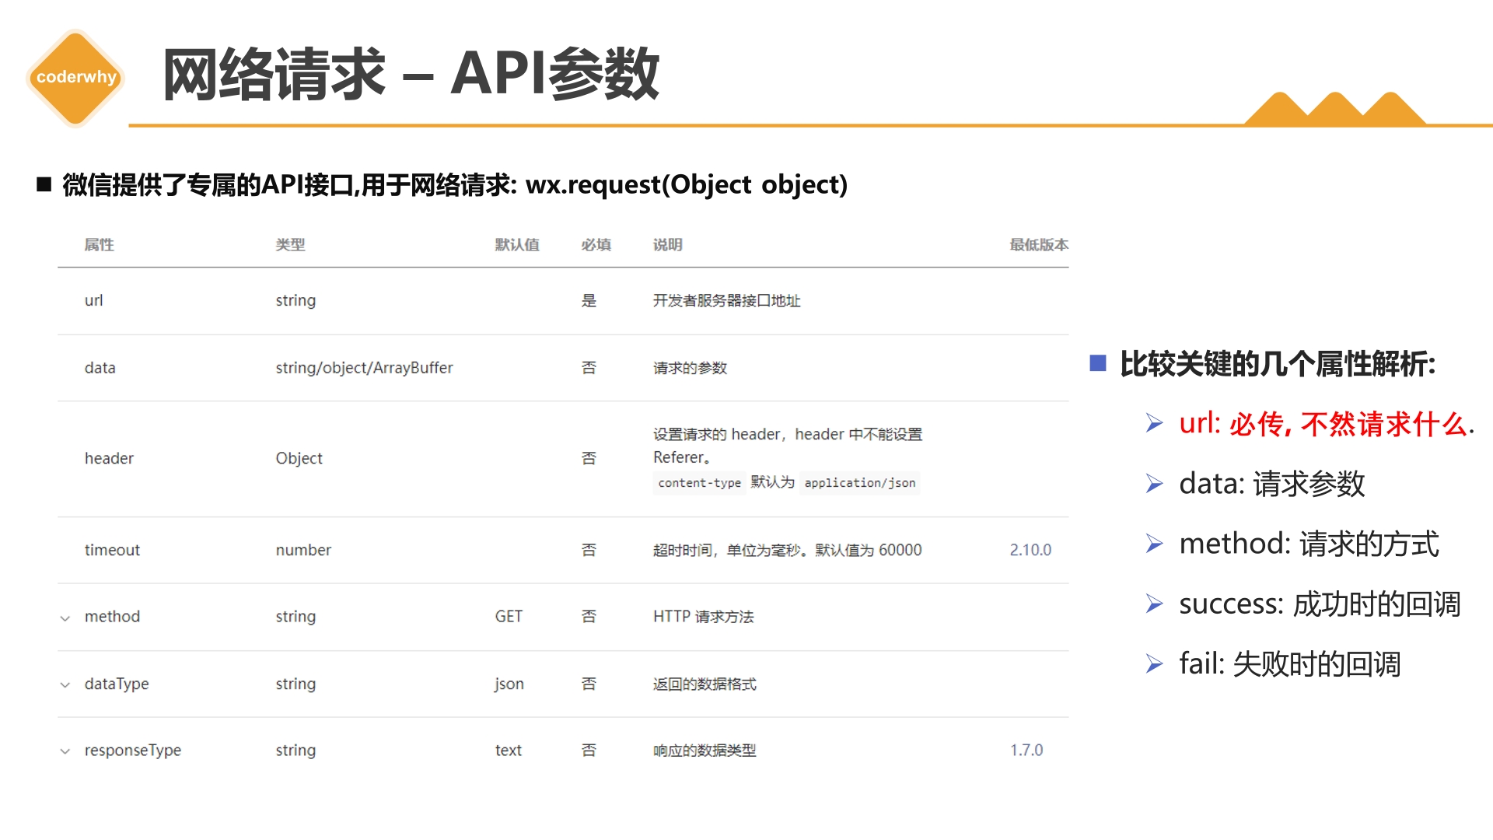Viewport: 1493px width, 840px height.
Task: Click the coderwhy logo badge
Action: [75, 77]
